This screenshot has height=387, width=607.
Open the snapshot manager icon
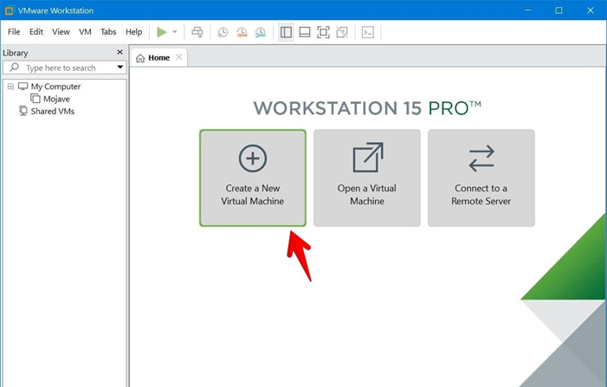[x=260, y=32]
